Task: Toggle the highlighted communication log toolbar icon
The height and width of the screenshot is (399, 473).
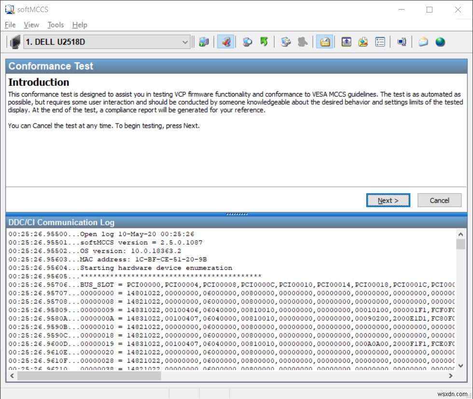Action: point(325,41)
